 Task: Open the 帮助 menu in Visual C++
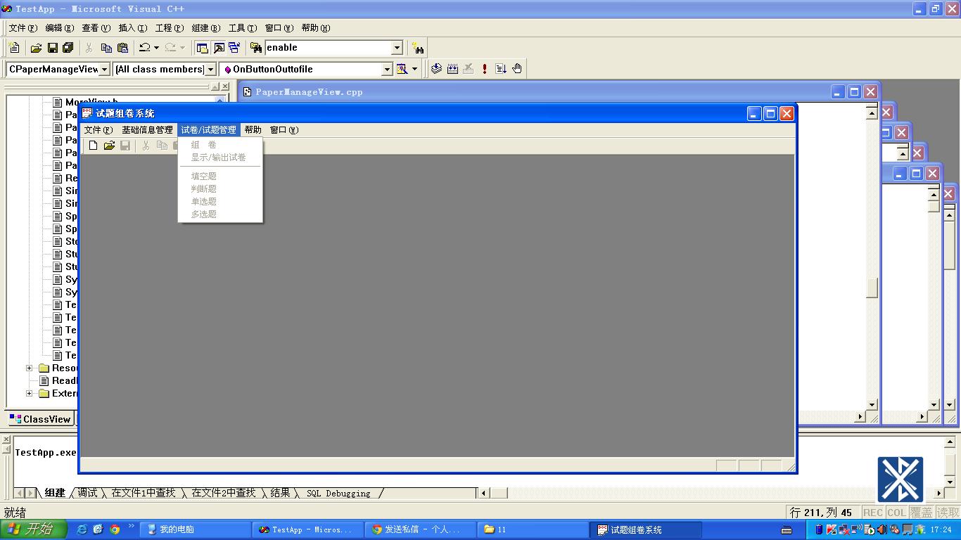(x=315, y=28)
